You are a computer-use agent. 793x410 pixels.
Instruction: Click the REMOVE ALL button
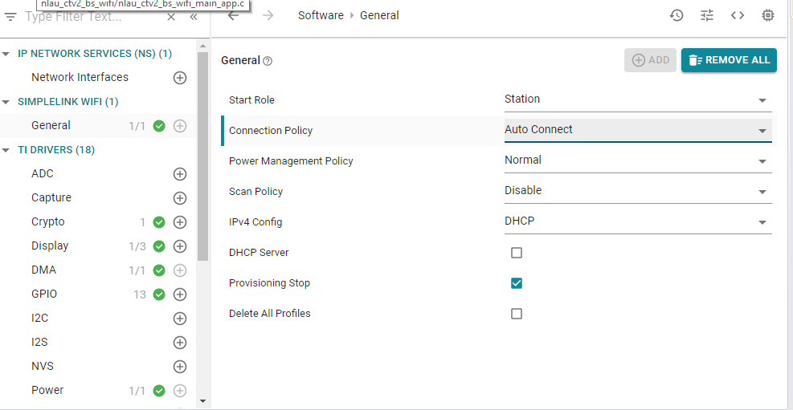coord(729,60)
